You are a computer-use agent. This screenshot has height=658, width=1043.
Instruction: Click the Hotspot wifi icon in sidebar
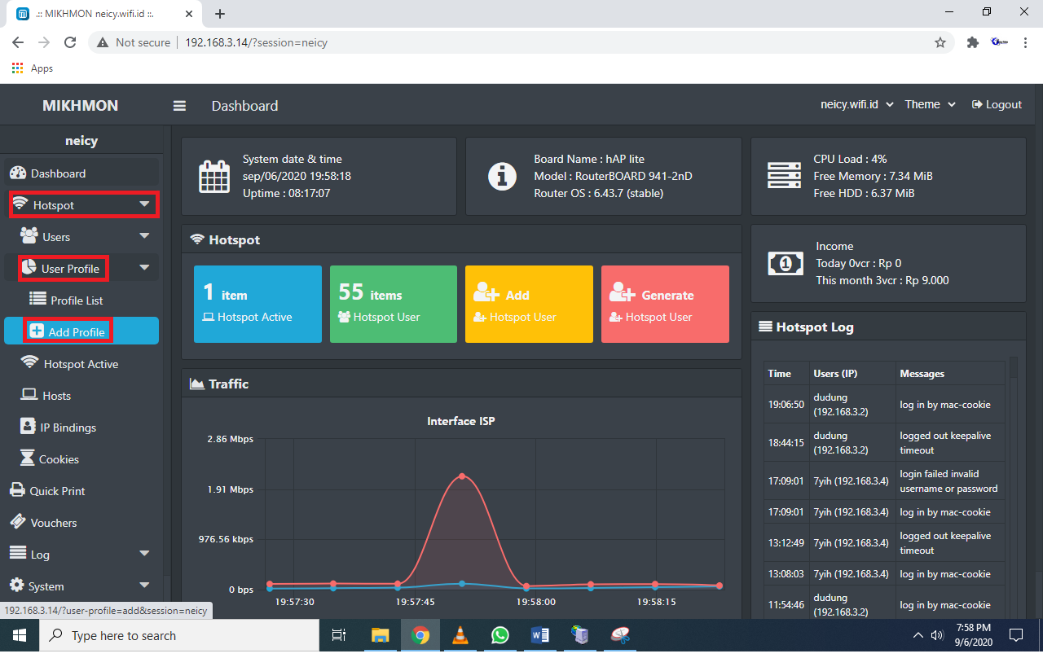tap(20, 204)
